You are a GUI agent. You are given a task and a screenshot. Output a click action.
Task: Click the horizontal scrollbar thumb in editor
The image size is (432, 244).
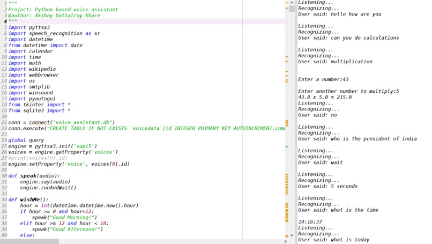tap(29, 241)
